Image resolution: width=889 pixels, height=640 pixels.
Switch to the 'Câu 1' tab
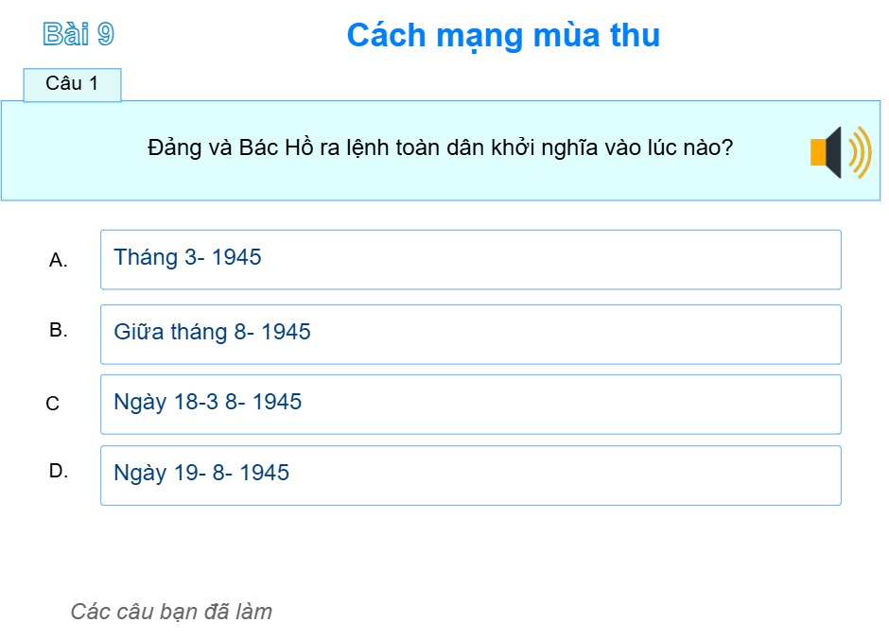point(72,84)
